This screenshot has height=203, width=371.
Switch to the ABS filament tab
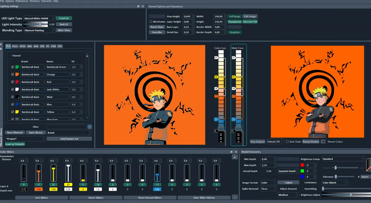(29, 46)
